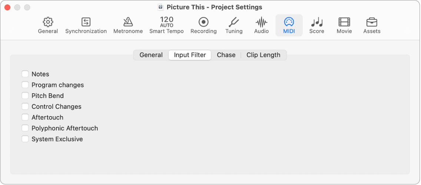Switch to the Chase tab
This screenshot has width=421, height=185.
[x=226, y=55]
